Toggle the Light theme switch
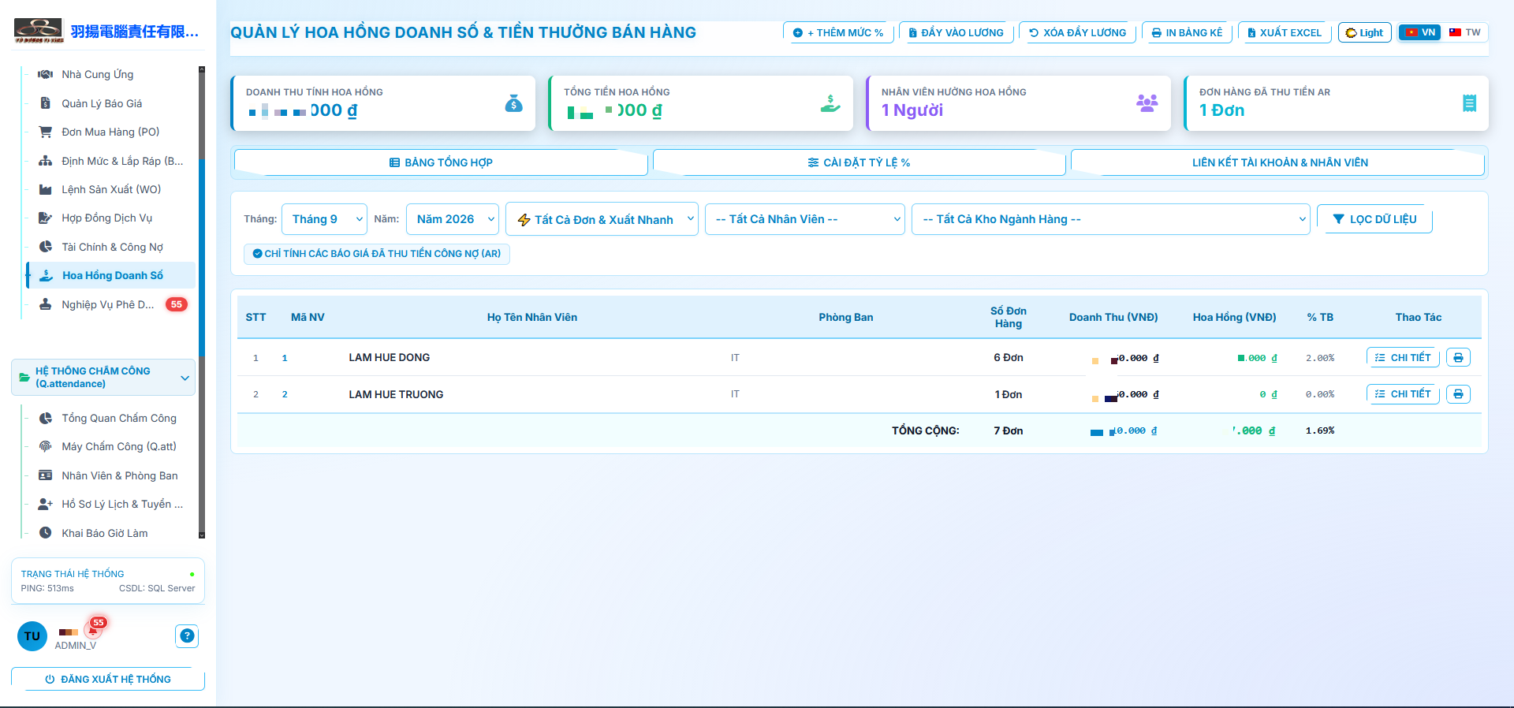1514x708 pixels. point(1364,32)
